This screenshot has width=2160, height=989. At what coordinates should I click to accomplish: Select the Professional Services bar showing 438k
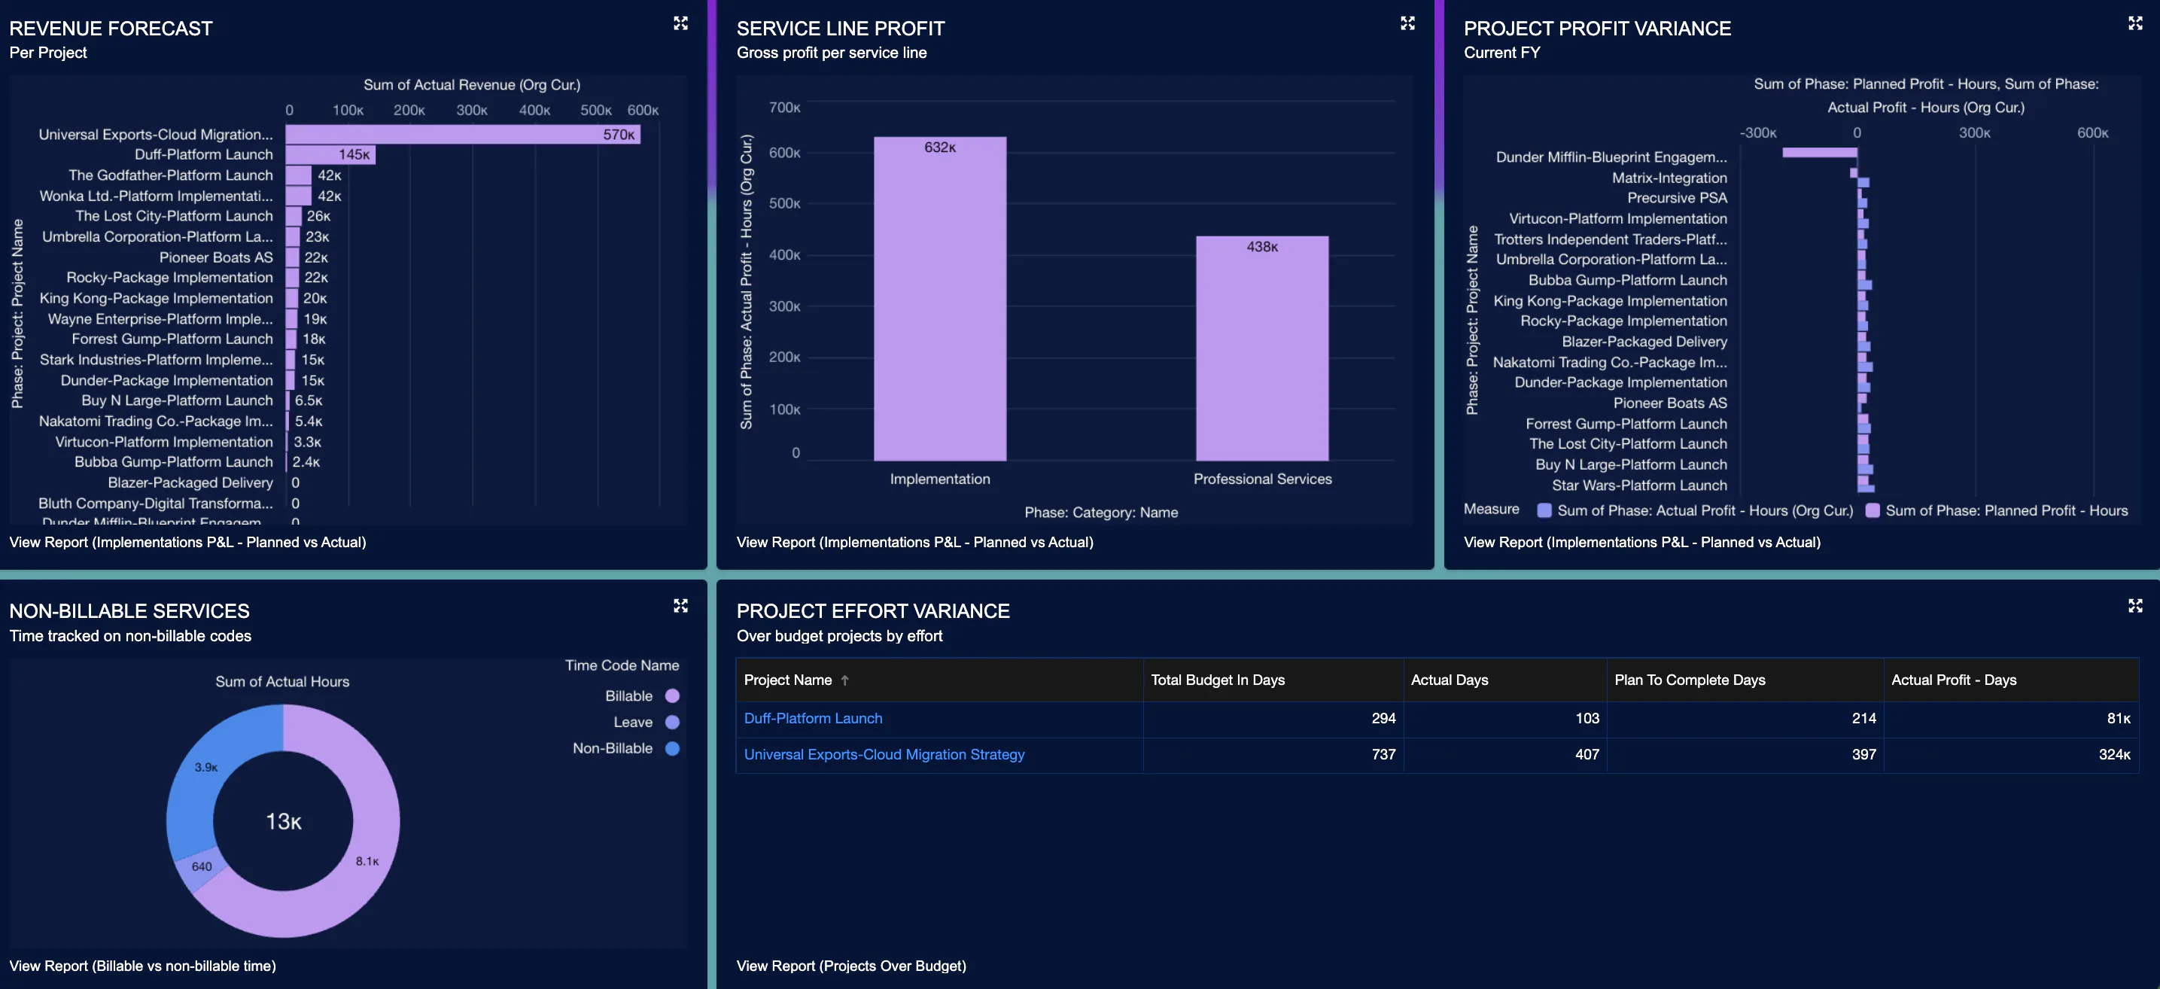tap(1262, 348)
